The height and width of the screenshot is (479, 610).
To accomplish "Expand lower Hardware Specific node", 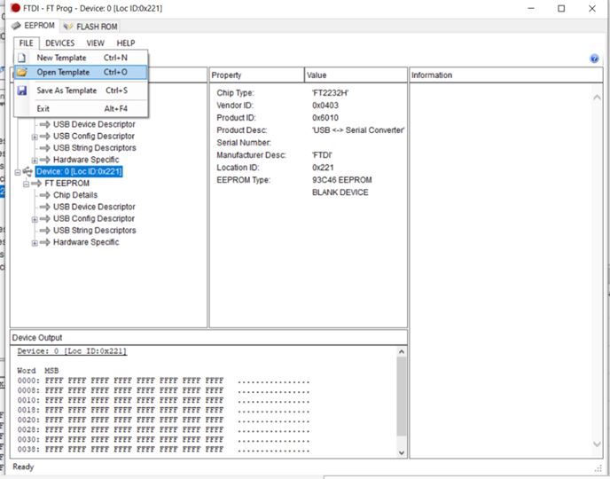I will point(35,243).
